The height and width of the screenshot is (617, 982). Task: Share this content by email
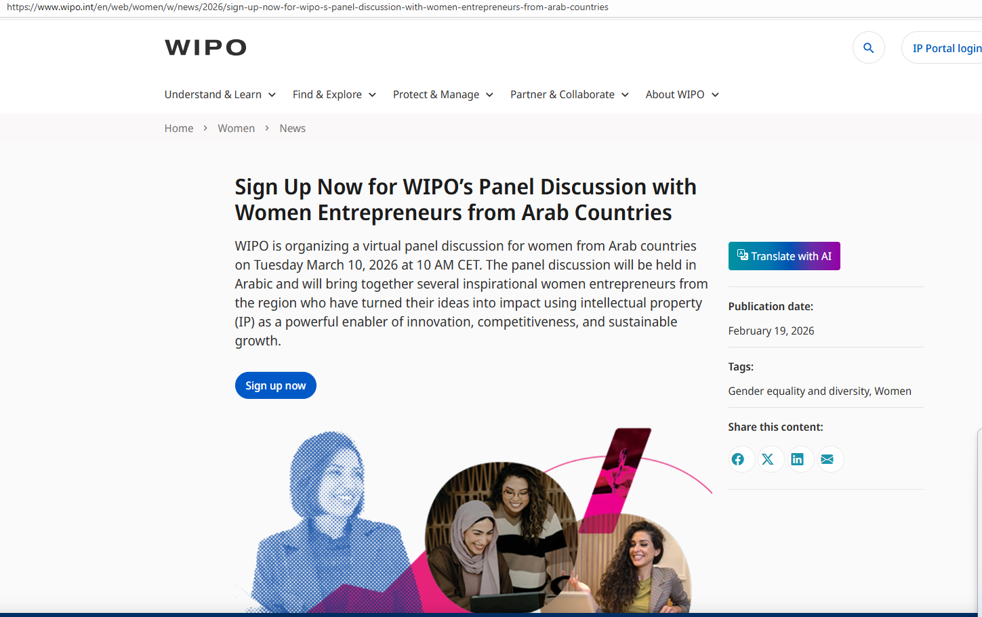click(827, 459)
